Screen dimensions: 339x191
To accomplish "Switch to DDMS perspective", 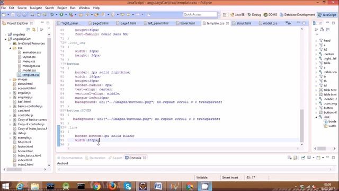I will (x=270, y=15).
